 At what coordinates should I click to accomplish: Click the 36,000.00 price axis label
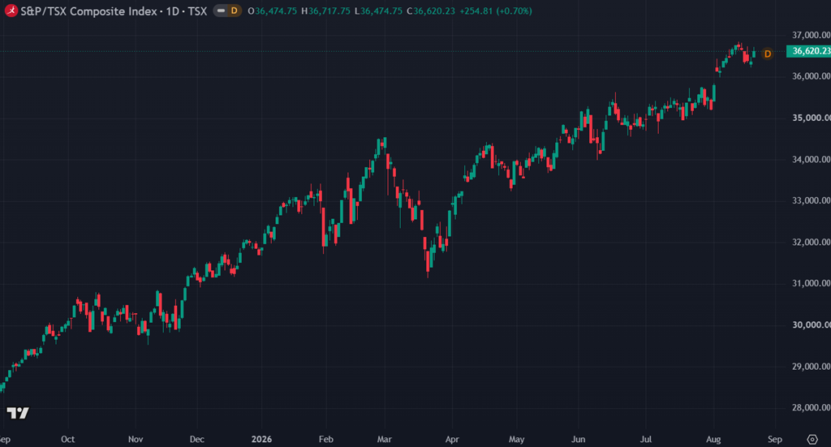coord(811,76)
